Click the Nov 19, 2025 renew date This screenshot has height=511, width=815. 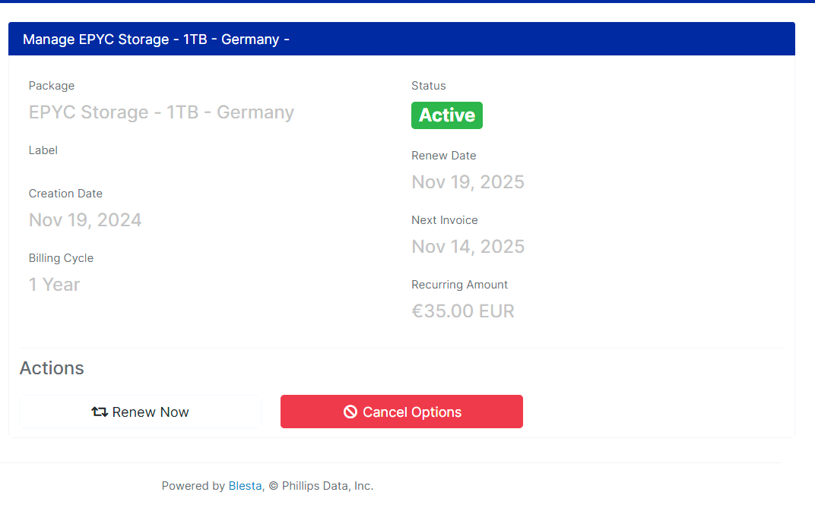click(x=468, y=181)
